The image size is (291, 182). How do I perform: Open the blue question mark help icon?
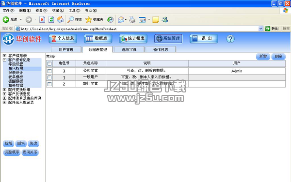point(230,39)
